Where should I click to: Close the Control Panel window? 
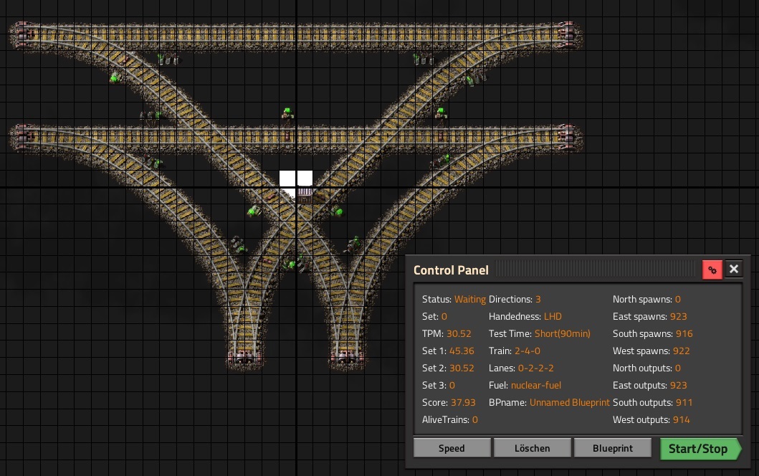pos(734,270)
